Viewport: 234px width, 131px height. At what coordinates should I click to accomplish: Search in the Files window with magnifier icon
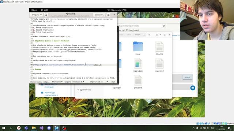point(149,35)
